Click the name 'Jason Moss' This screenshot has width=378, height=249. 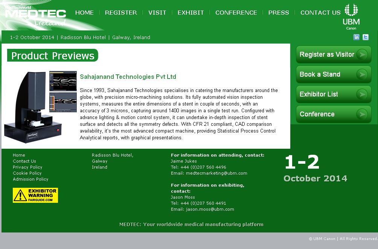(x=183, y=197)
